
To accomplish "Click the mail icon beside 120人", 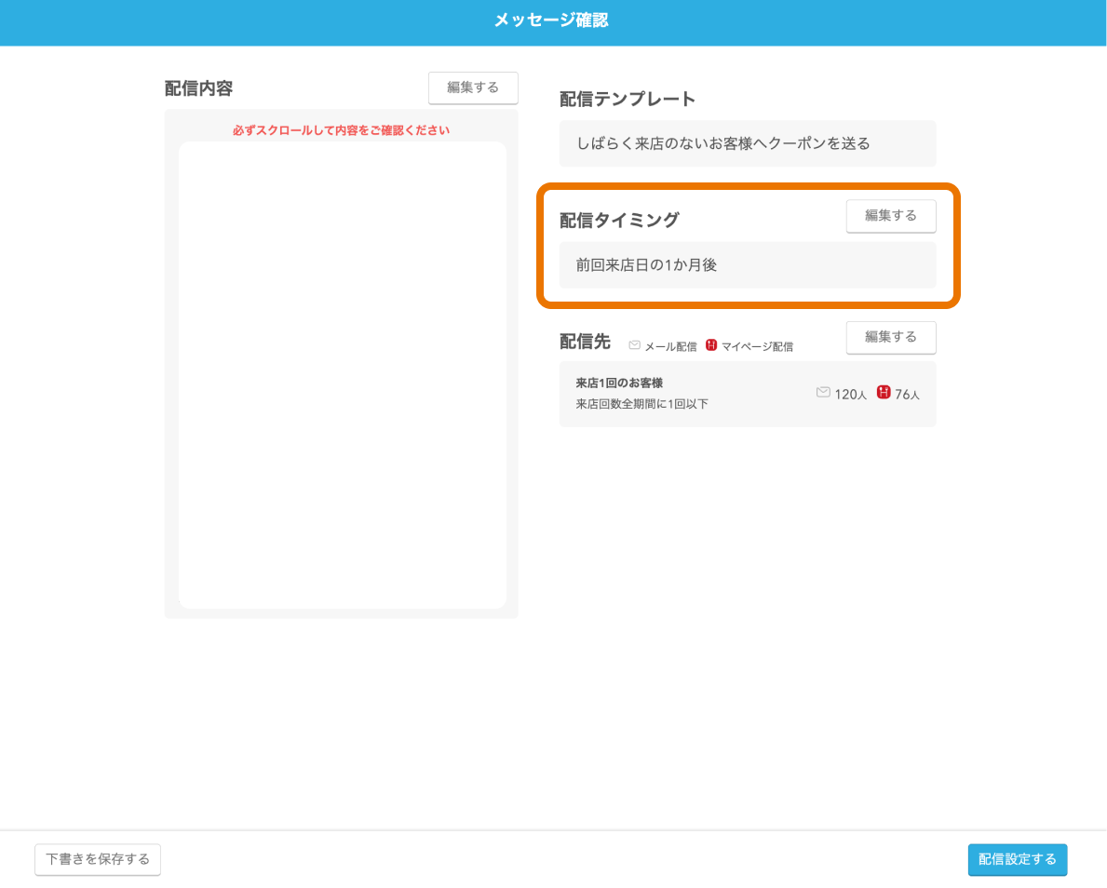I will pos(823,393).
